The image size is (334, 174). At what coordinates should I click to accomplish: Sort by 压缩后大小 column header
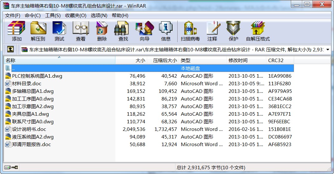[x=163, y=60]
